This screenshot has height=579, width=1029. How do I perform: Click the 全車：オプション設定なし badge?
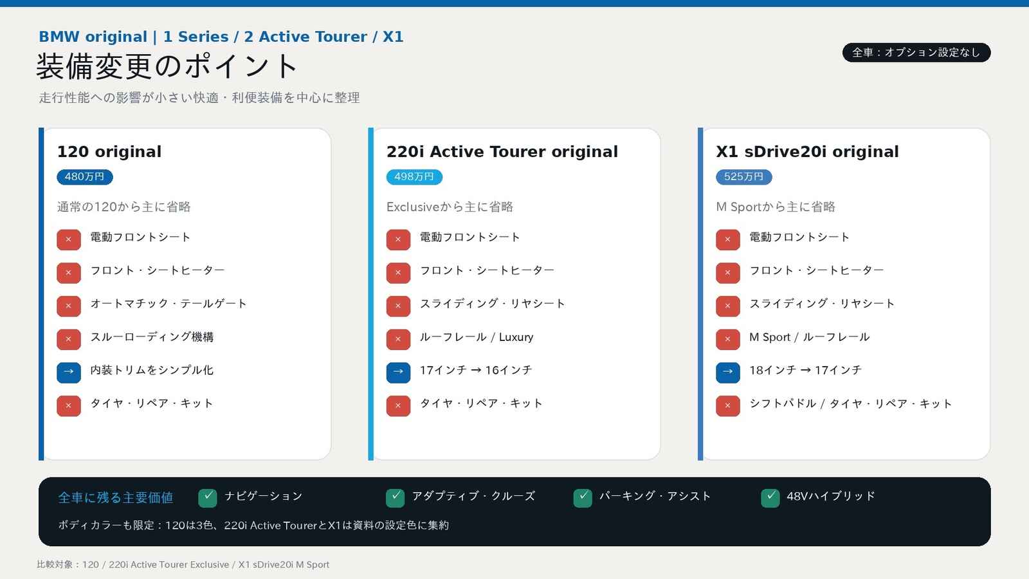click(916, 53)
